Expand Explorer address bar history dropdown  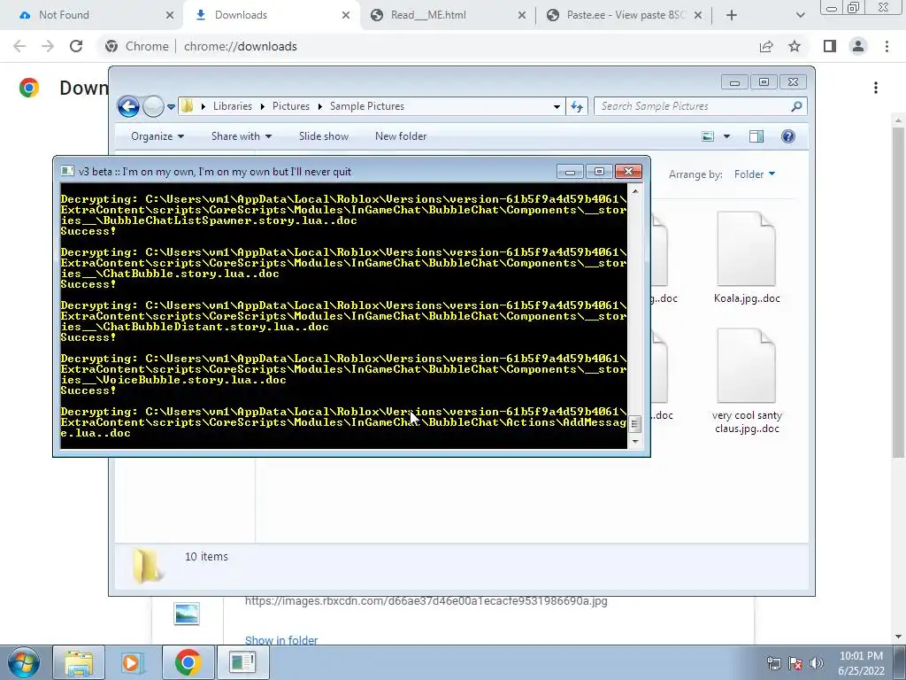click(557, 106)
